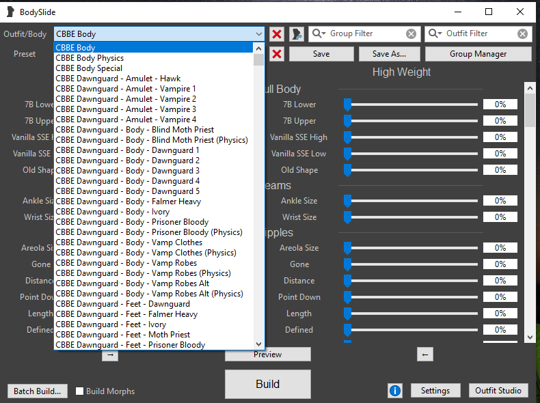The height and width of the screenshot is (403, 540).
Task: Pick CBBE Dawnguard - Body - Dawnguard 3
Action: (154, 171)
